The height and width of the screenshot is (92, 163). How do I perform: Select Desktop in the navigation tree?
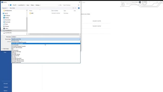click(7, 18)
